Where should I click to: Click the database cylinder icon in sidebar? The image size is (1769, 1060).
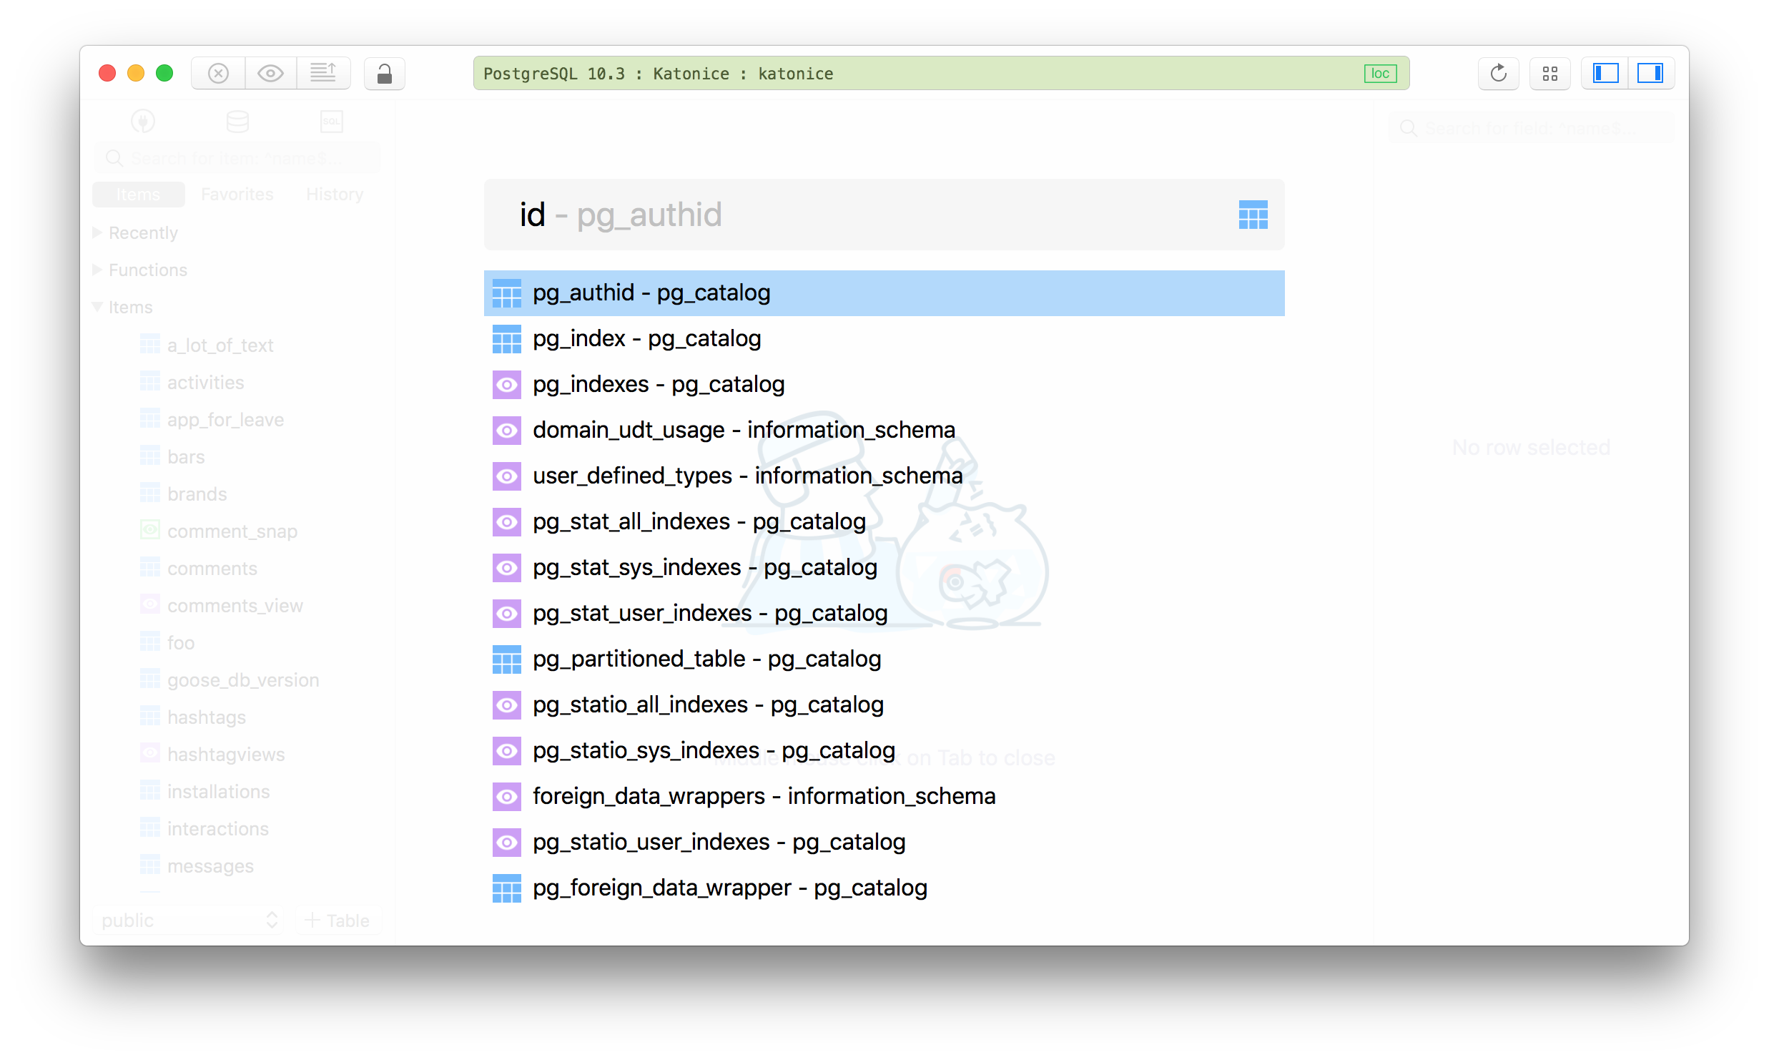click(x=237, y=122)
